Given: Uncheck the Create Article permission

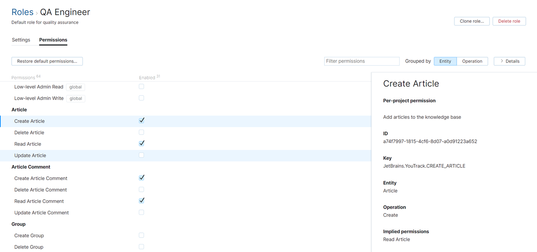Looking at the screenshot, I should coord(141,121).
